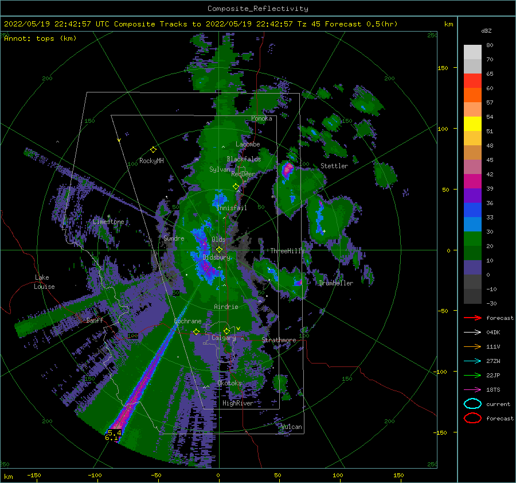The image size is (516, 483).
Task: Select the Banff label
Action: [95, 320]
